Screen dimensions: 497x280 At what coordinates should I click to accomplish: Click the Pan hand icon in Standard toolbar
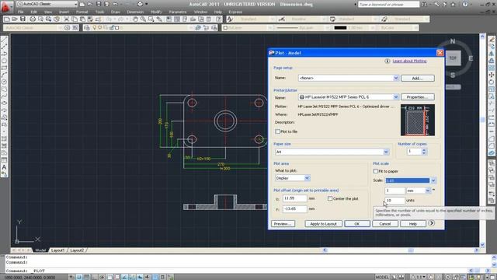pos(135,19)
